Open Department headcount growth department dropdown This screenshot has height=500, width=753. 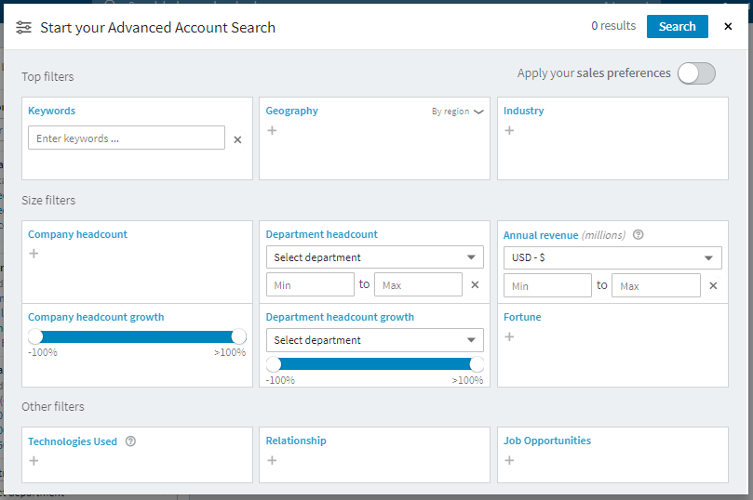(374, 340)
